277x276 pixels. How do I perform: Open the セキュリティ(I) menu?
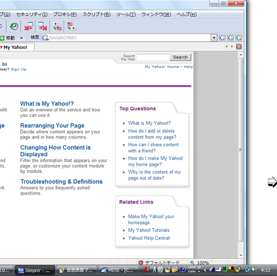click(32, 14)
